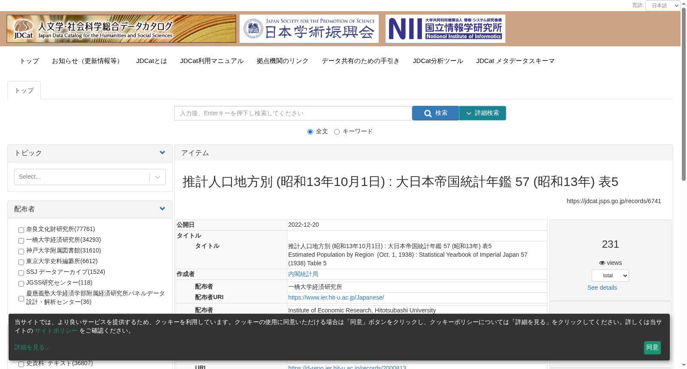
Task: Check 神戸大学附属図書館(31610) checkbox
Action: (21, 252)
